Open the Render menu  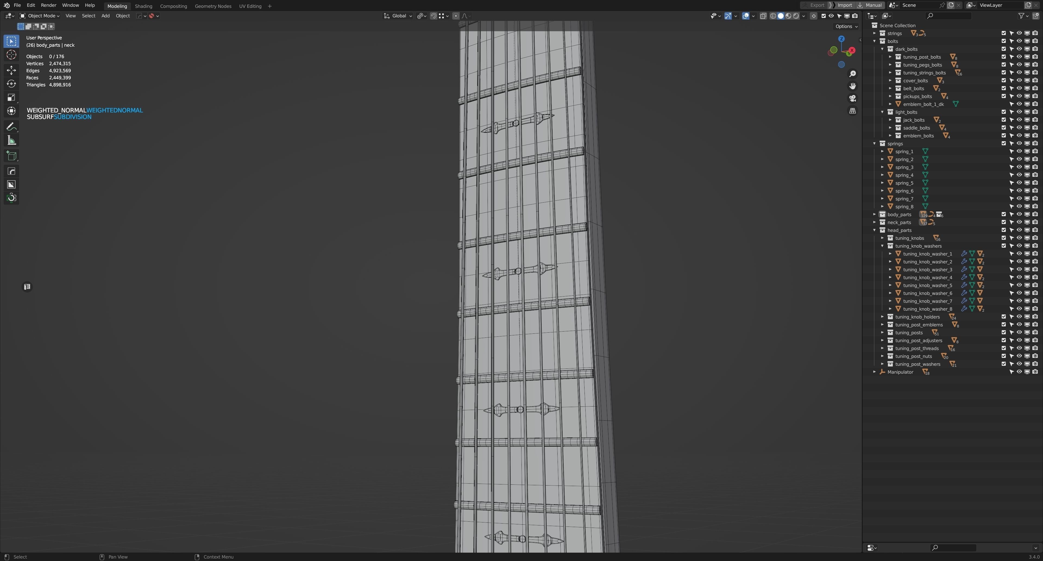[48, 5]
